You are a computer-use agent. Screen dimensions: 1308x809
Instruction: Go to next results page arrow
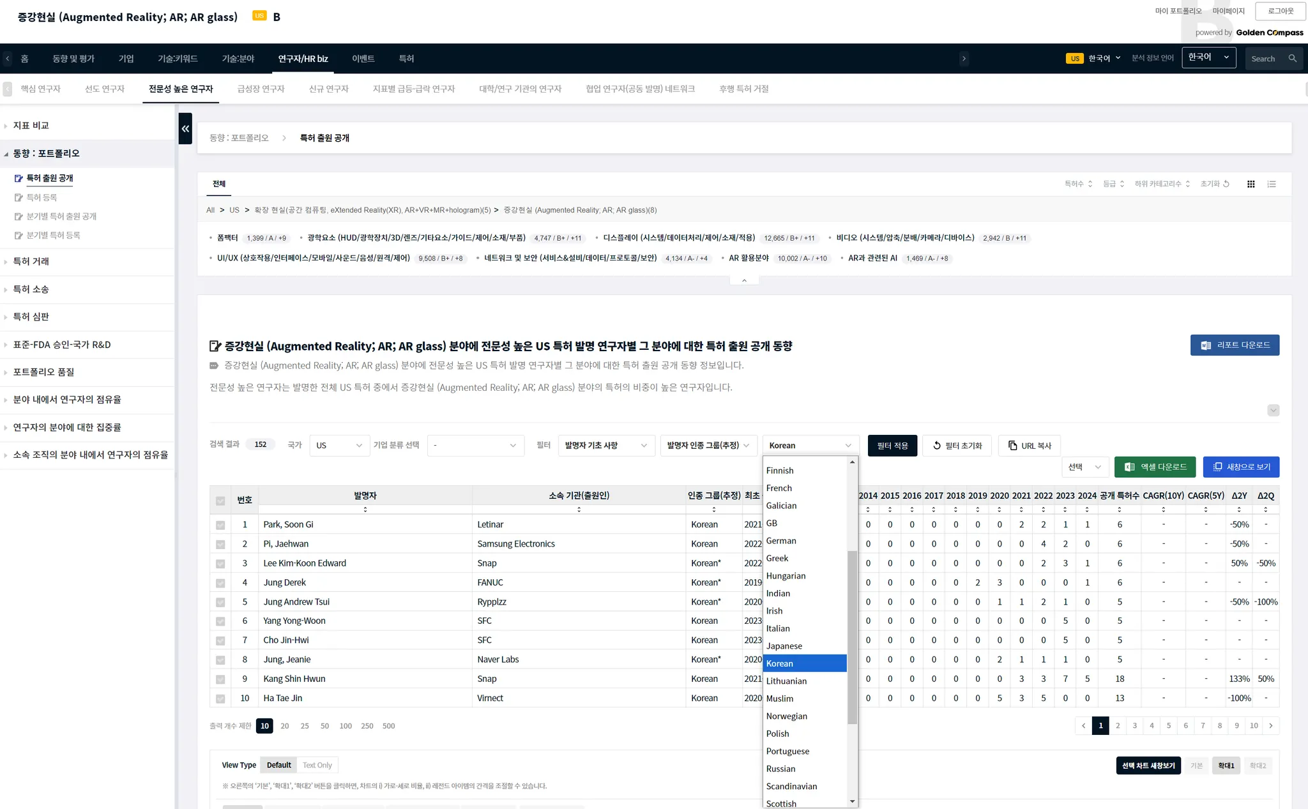click(x=1271, y=726)
